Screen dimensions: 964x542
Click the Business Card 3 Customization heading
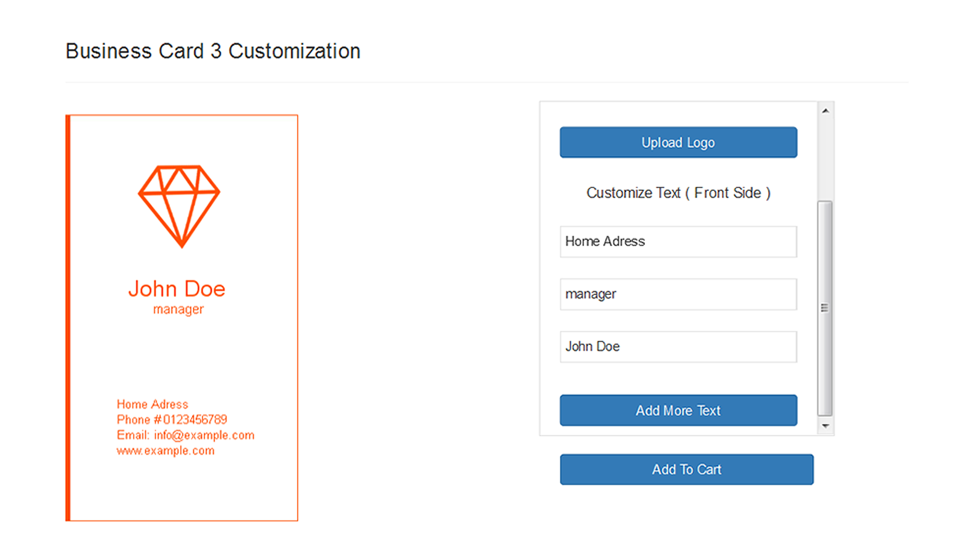(213, 51)
